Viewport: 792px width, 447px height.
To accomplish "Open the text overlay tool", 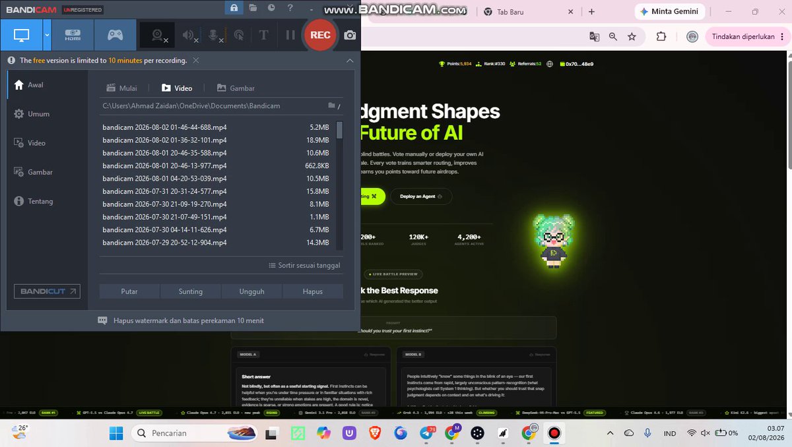I will coord(263,36).
